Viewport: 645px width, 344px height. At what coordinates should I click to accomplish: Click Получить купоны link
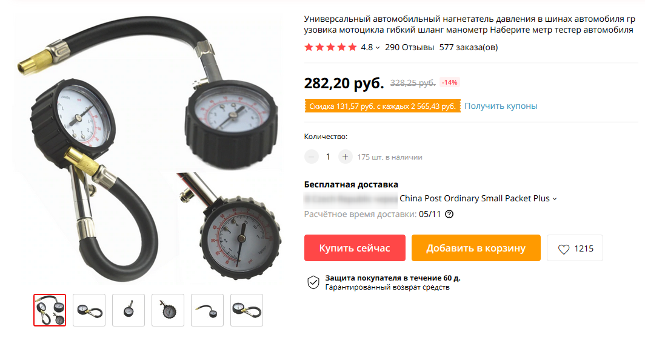501,106
